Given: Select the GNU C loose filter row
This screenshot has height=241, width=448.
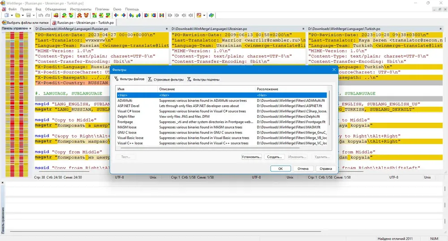Looking at the screenshot, I should pos(222,133).
